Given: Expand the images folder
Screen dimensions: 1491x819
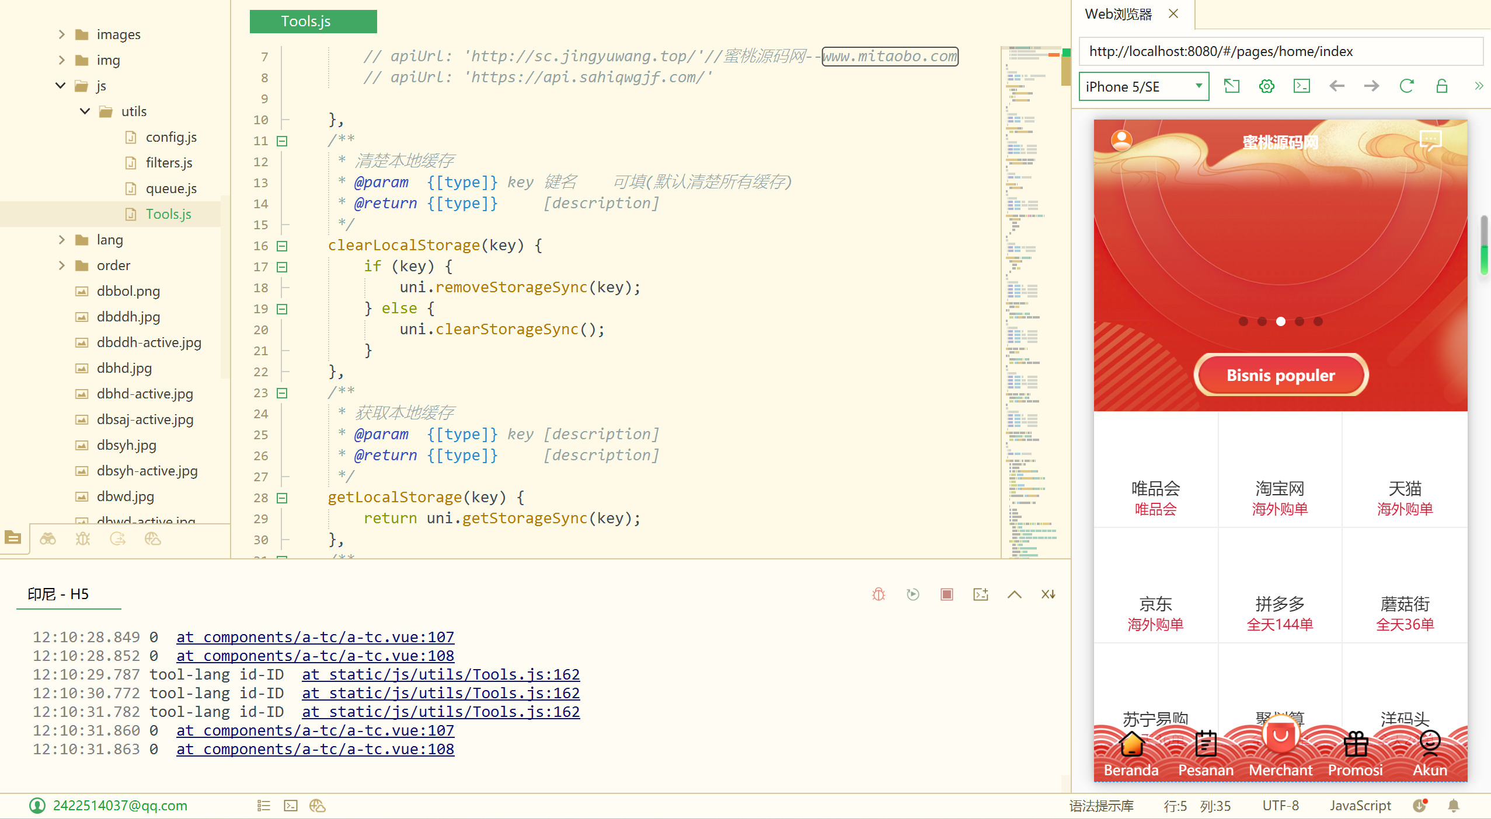Looking at the screenshot, I should point(61,34).
